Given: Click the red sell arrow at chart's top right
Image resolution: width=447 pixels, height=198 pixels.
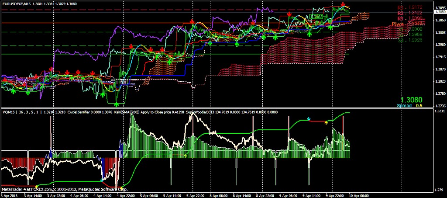Looking at the screenshot, I should pos(343,4).
